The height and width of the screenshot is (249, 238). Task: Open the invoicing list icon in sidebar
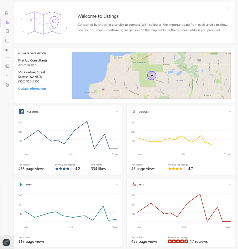tap(7, 31)
